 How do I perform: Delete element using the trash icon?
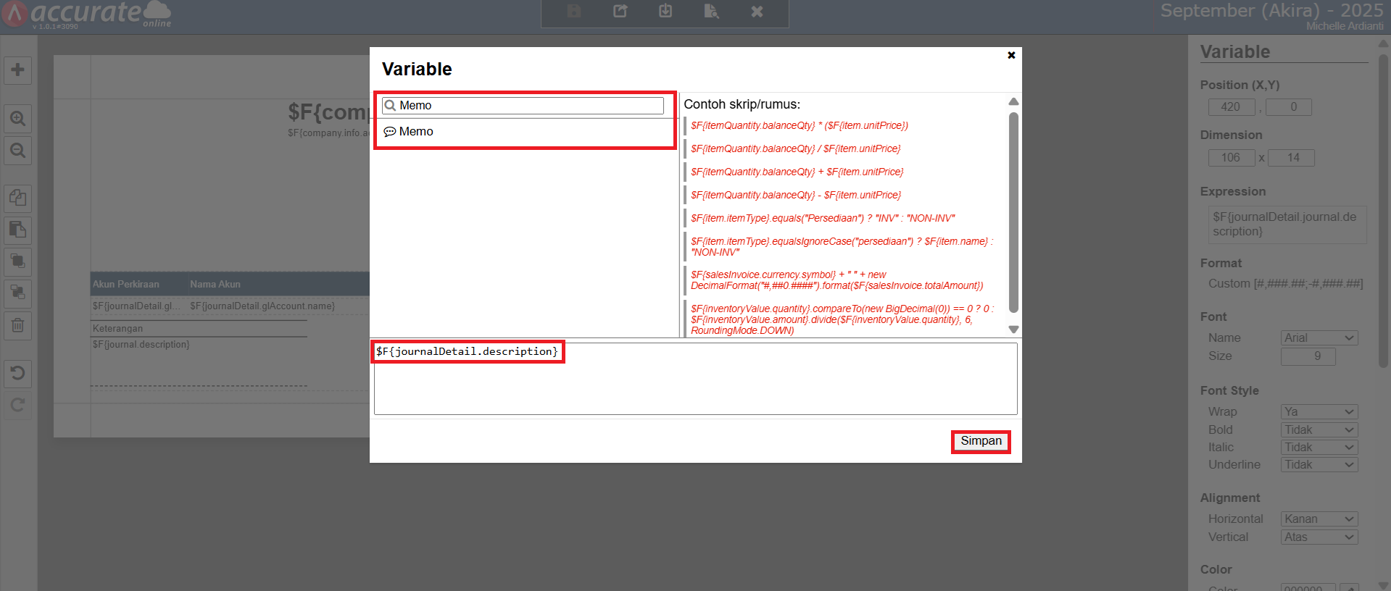(18, 326)
